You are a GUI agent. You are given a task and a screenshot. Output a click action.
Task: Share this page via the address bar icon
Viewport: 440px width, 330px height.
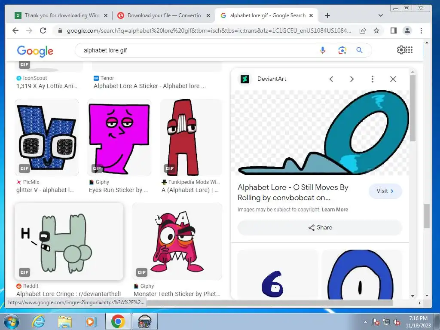[363, 31]
